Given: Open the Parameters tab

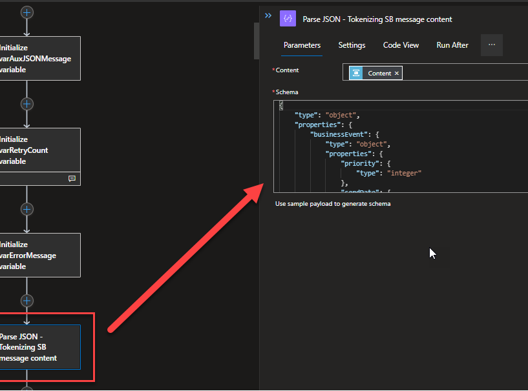Looking at the screenshot, I should pyautogui.click(x=302, y=45).
